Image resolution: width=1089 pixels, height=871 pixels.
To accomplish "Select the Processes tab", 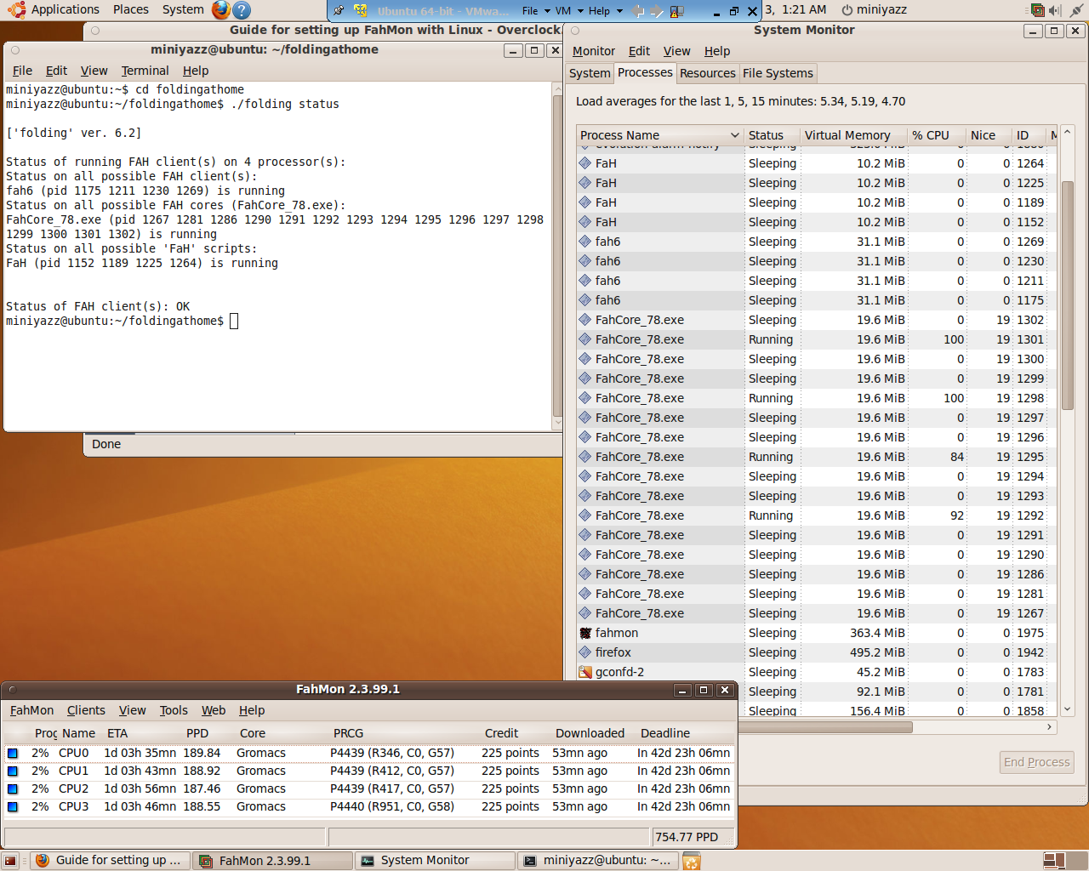I will point(645,72).
